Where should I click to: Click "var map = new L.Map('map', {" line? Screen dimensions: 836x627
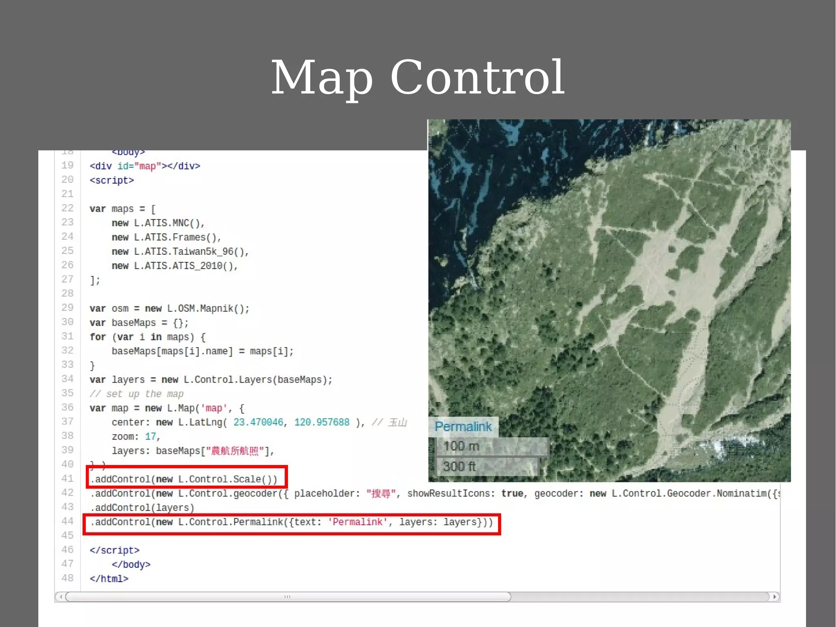167,408
